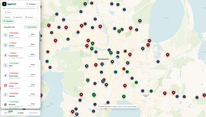
Task: Click the red Лукойл logo
Action: [x=5, y=86]
